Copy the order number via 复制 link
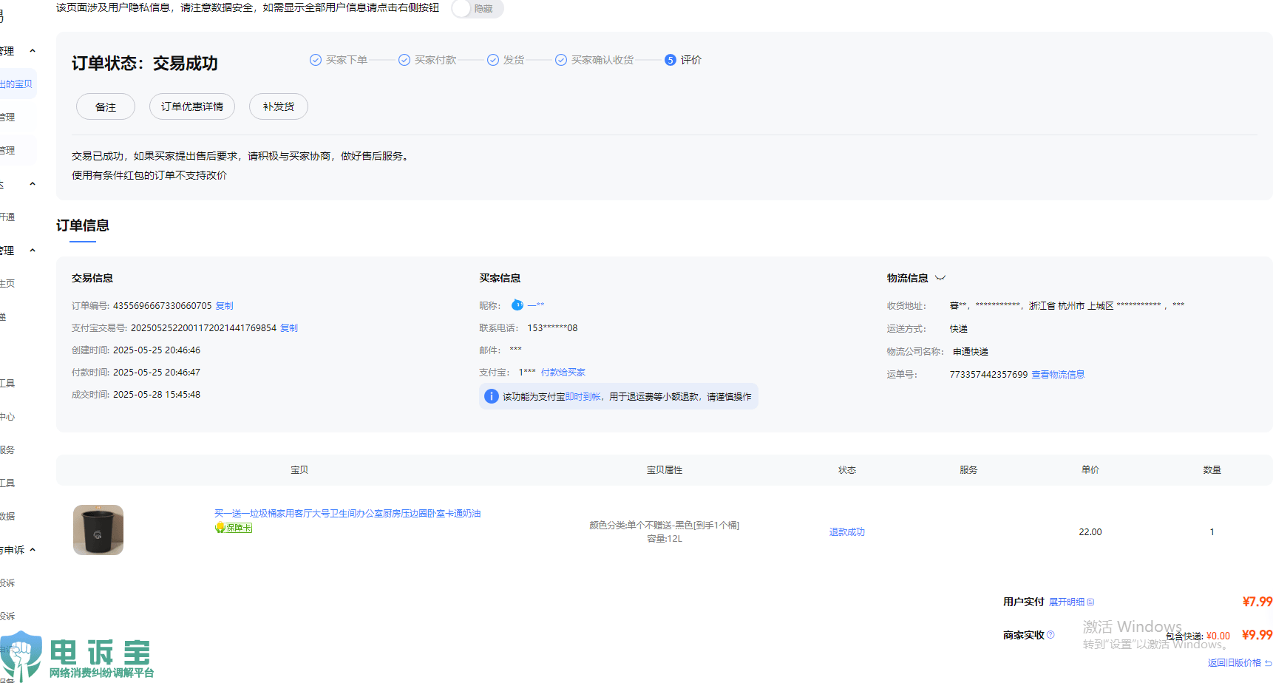 (x=225, y=305)
